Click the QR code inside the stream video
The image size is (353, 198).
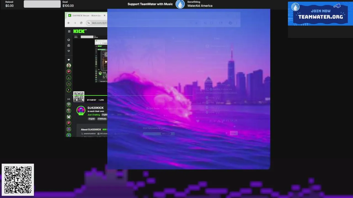(x=79, y=97)
